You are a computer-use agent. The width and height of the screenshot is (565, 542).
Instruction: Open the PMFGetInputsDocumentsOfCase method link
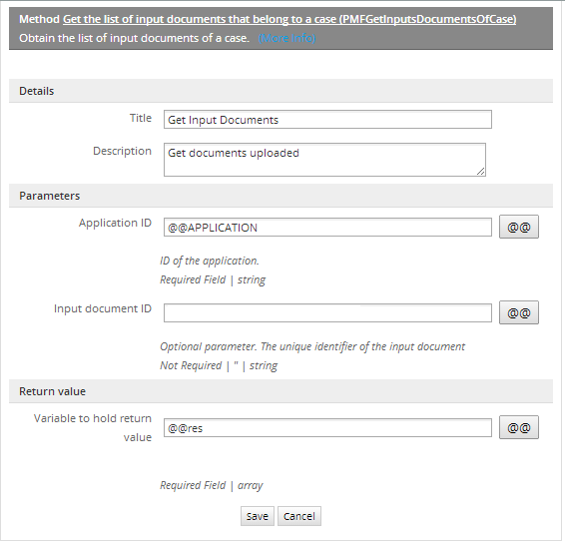click(x=289, y=19)
